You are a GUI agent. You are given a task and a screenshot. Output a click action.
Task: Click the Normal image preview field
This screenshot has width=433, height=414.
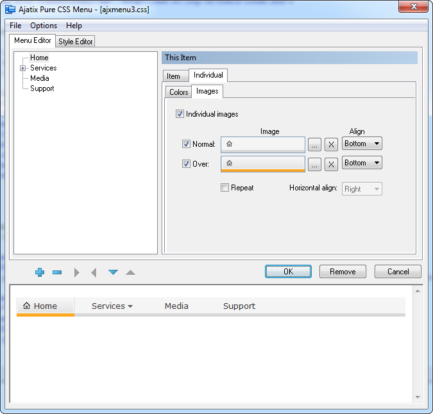pos(263,145)
